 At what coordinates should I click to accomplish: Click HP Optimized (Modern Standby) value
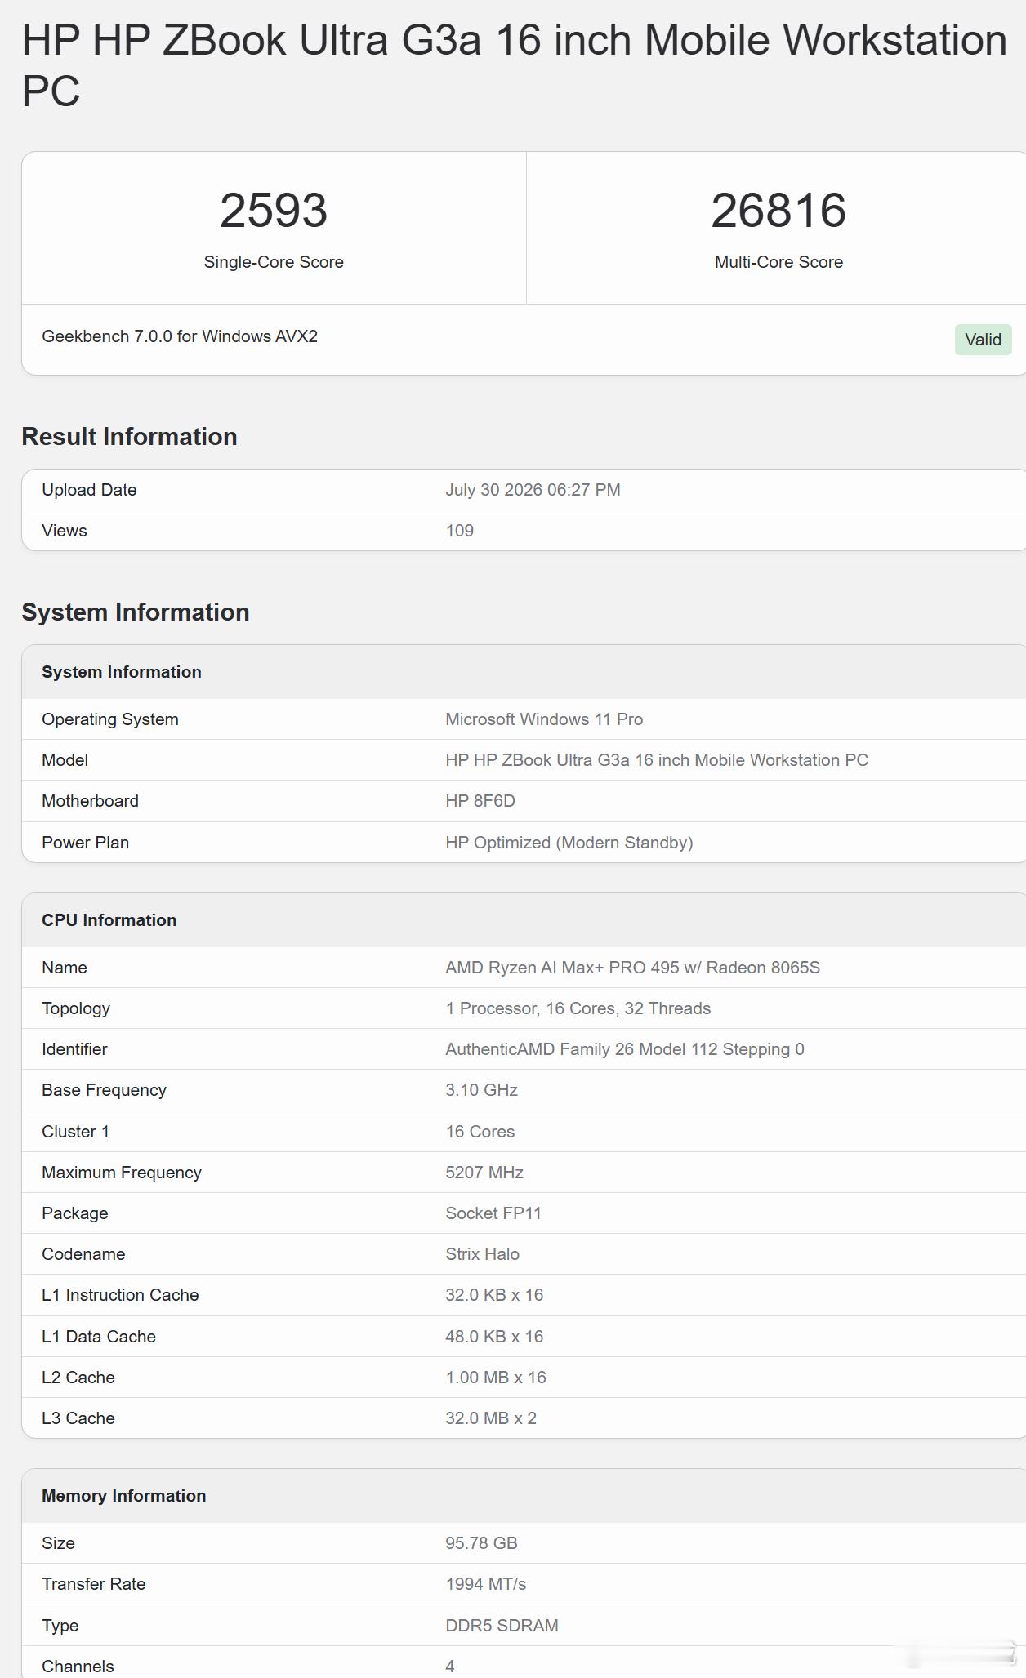click(569, 843)
